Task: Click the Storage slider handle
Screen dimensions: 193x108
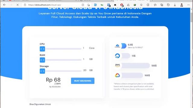Action: coord(42,71)
